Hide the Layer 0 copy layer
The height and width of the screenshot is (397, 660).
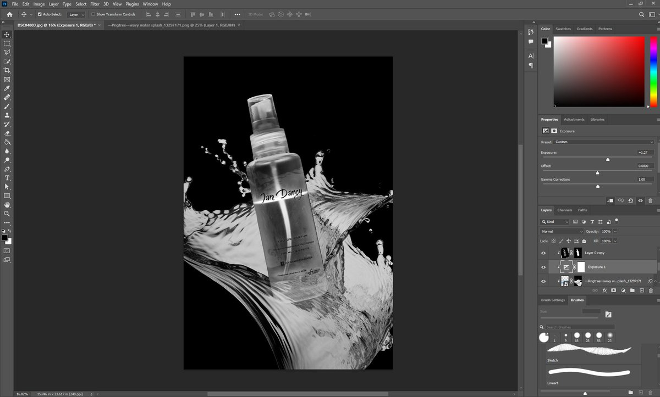(543, 253)
